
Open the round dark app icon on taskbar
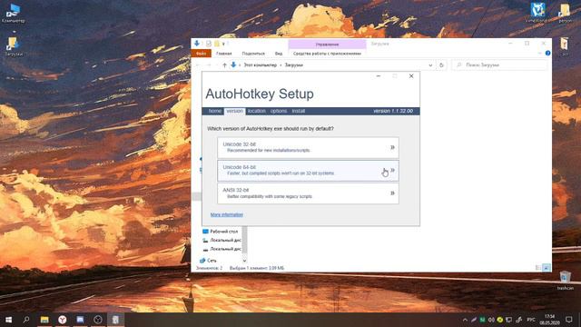[98, 319]
